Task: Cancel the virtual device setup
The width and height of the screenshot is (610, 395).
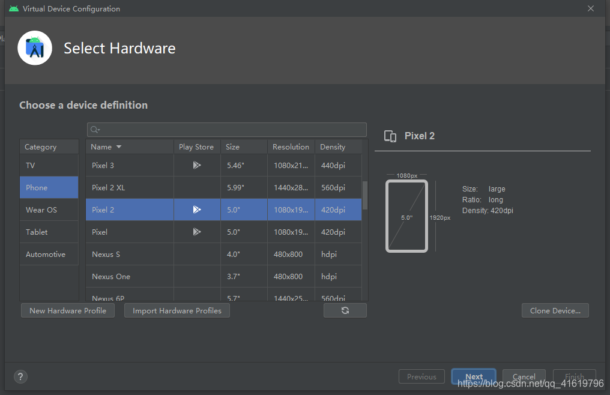Action: click(524, 376)
